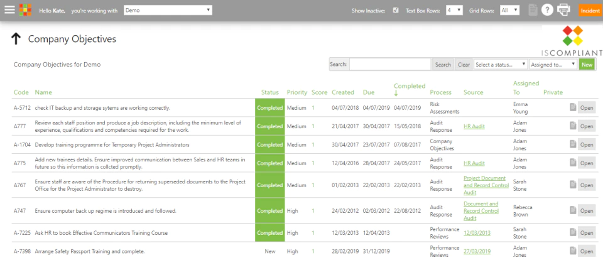
Task: Follow the HR Audit link in row A777
Action: (x=474, y=126)
